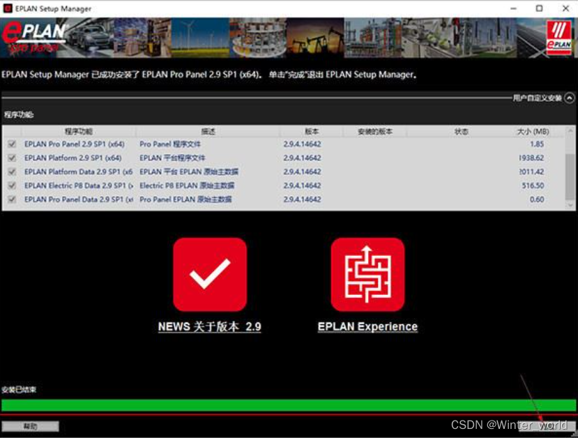Open the red NEWS checkmark icon

tap(210, 274)
